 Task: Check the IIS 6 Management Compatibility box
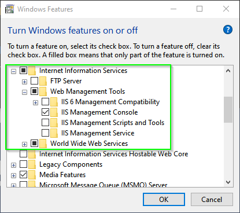coord(45,102)
